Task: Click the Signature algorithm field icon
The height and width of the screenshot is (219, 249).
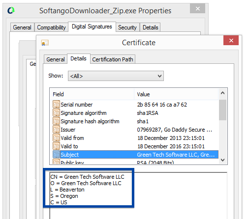Action: click(x=56, y=113)
